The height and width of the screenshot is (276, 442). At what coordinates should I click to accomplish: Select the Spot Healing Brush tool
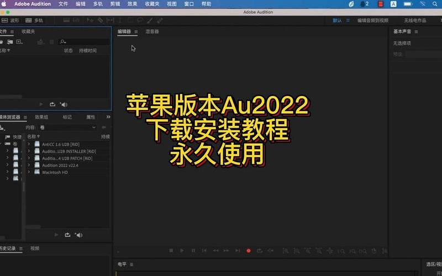(160, 20)
